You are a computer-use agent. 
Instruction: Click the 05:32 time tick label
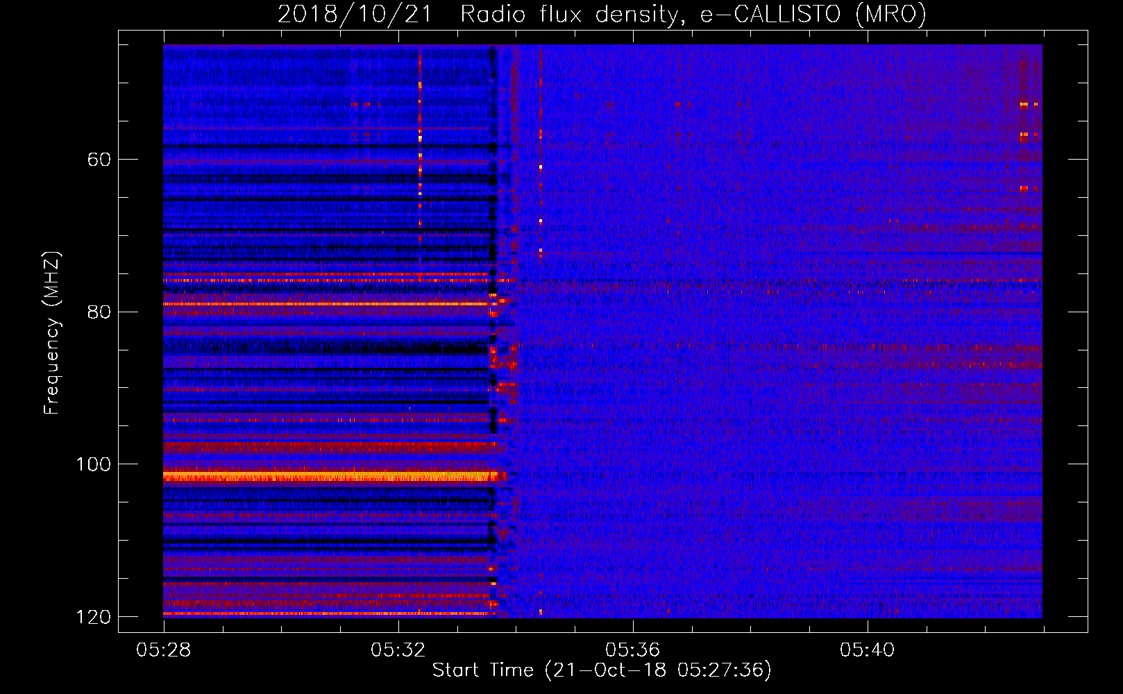point(398,650)
